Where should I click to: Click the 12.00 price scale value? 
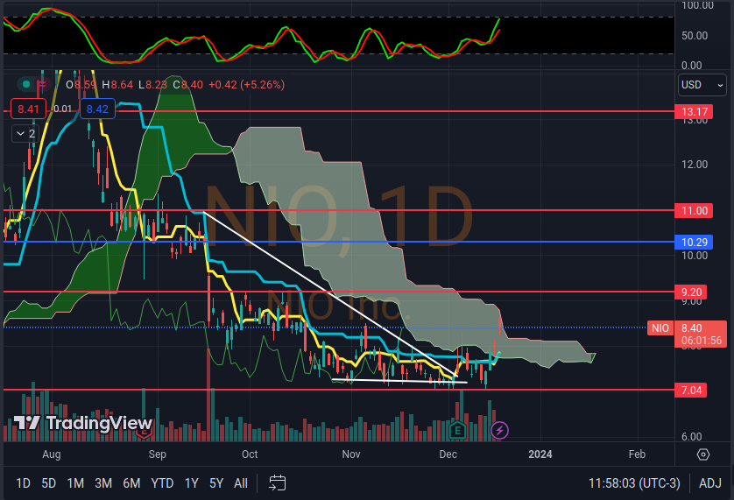click(695, 165)
